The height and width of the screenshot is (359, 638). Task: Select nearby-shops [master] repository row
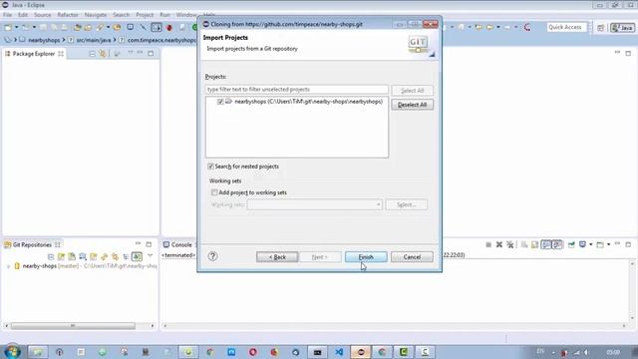86,266
